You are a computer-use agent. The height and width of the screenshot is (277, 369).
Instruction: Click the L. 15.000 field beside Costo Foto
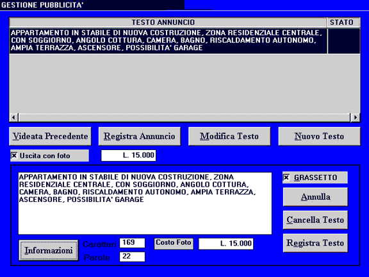(x=226, y=244)
